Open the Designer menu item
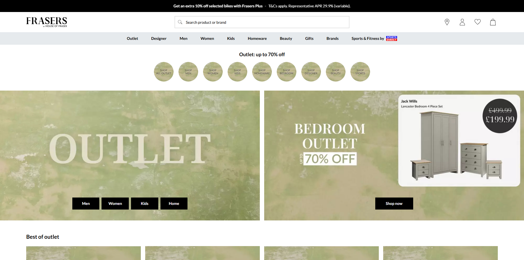Viewport: 524px width, 260px height. [159, 38]
